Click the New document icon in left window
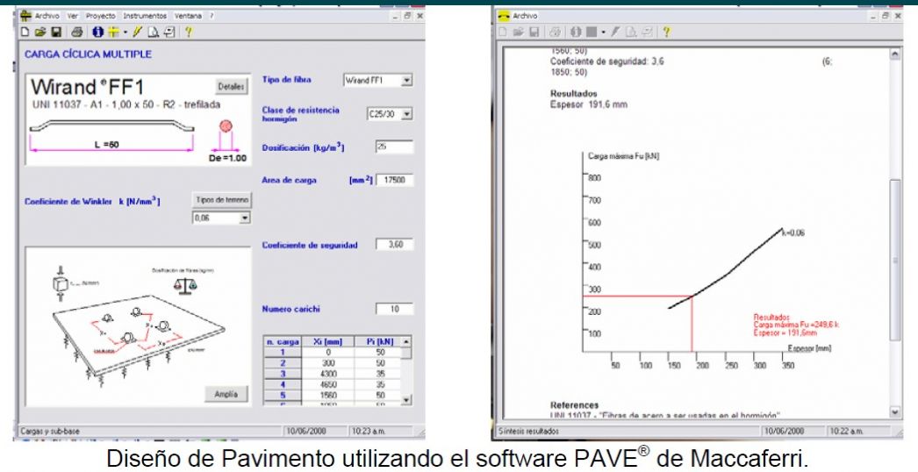The width and height of the screenshot is (918, 472). [25, 32]
